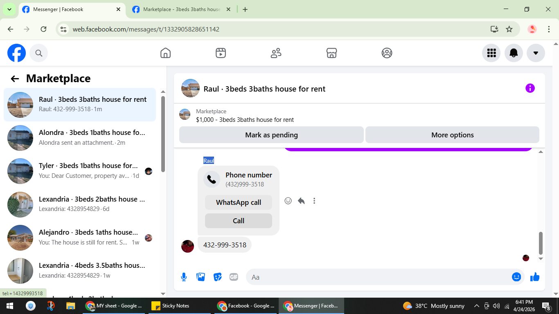Click the sender avatar beside 432-999-3518

[187, 246]
